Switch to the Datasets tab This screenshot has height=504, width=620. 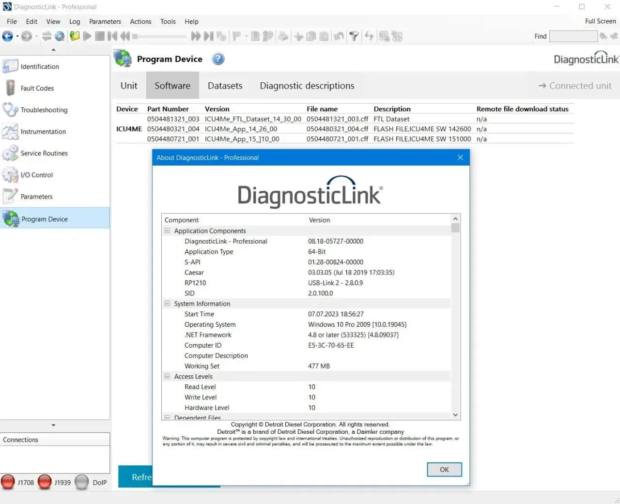point(225,86)
